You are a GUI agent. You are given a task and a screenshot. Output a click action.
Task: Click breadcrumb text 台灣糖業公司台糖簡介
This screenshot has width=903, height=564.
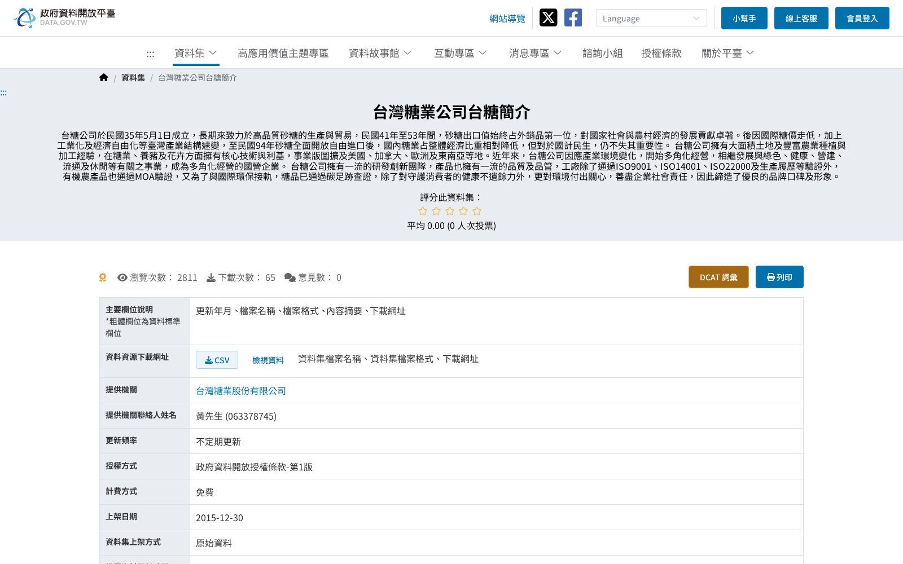pos(198,78)
